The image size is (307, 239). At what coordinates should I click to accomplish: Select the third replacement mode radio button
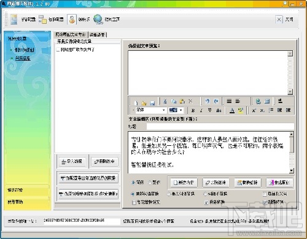coord(205,194)
